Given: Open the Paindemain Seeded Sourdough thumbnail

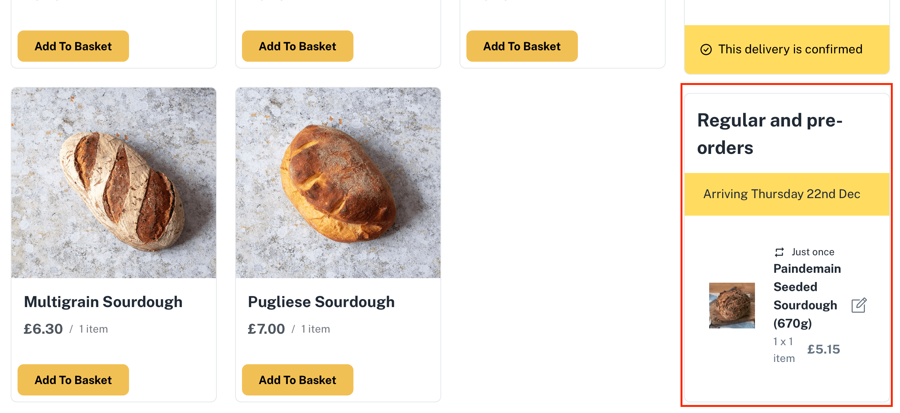Looking at the screenshot, I should (732, 305).
